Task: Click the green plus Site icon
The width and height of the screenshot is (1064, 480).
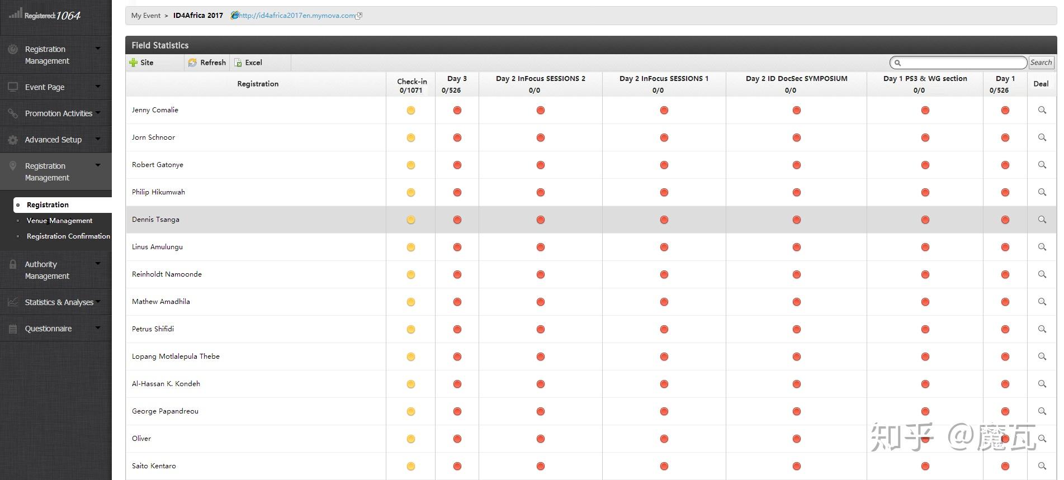Action: [133, 63]
